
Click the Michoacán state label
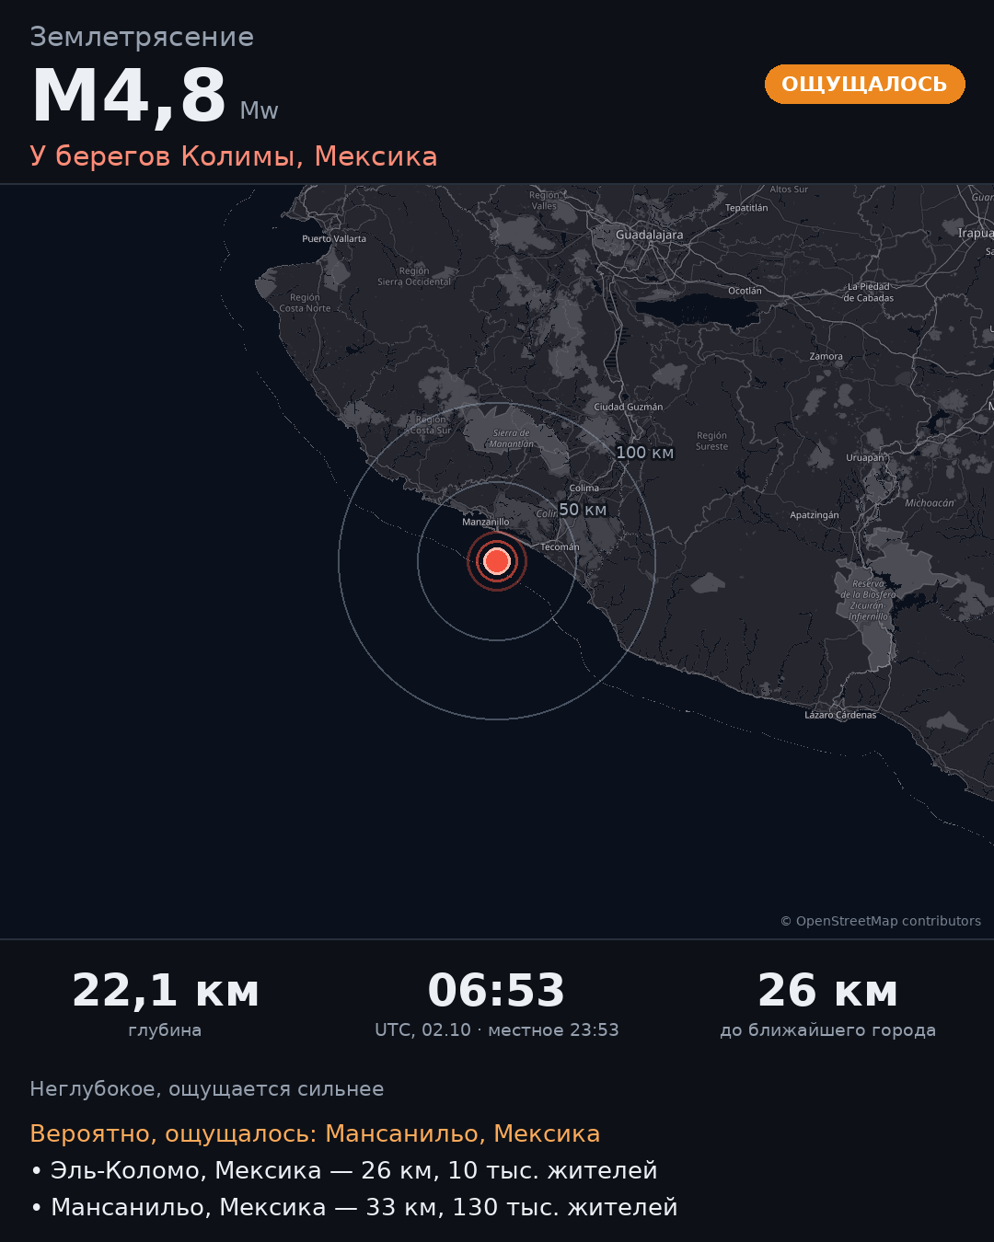930,503
